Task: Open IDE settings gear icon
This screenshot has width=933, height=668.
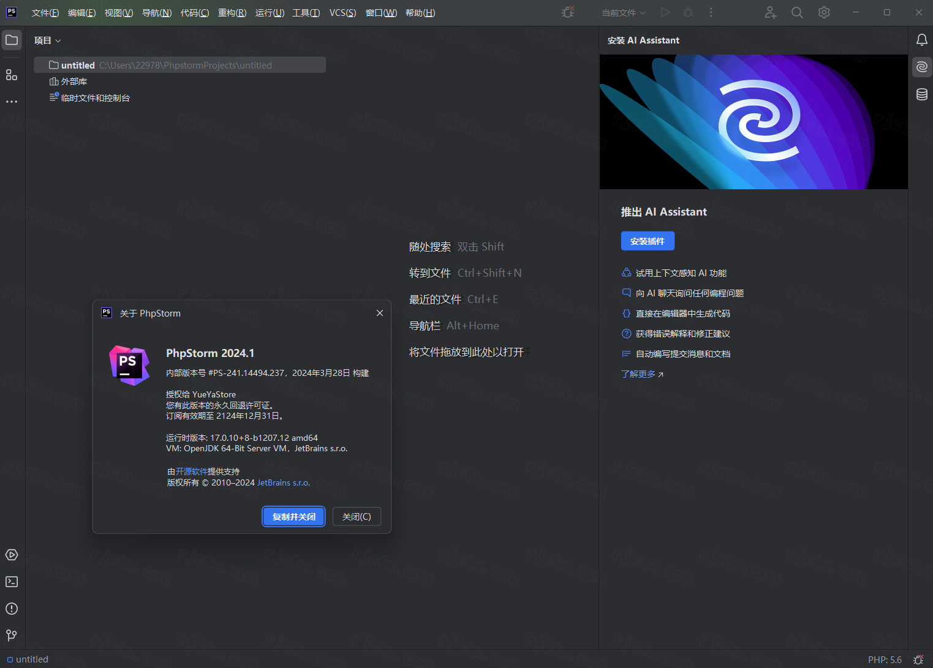Action: 824,12
